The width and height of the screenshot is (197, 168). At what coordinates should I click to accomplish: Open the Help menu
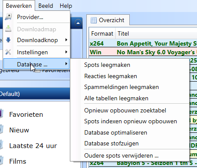click(66, 6)
